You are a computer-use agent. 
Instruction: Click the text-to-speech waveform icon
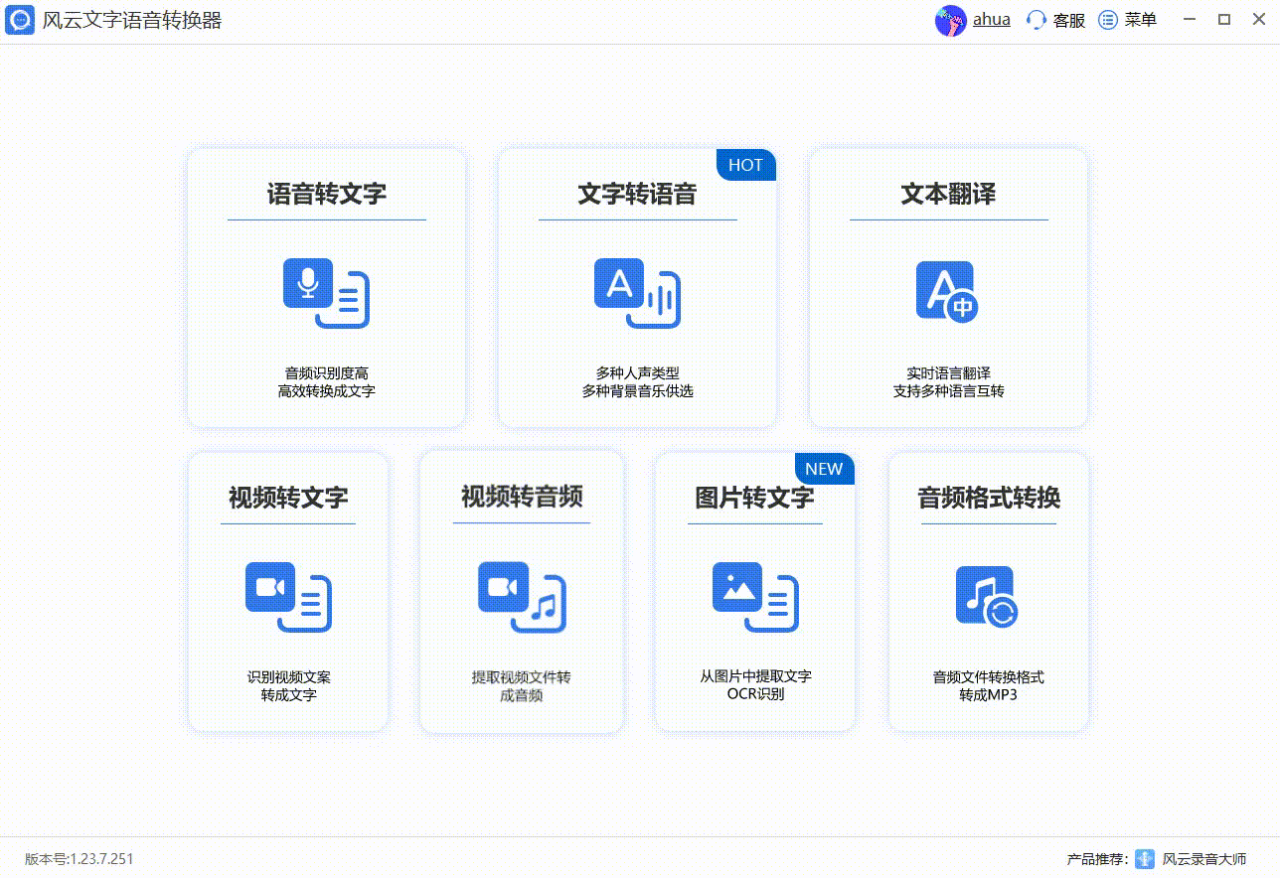click(x=637, y=293)
